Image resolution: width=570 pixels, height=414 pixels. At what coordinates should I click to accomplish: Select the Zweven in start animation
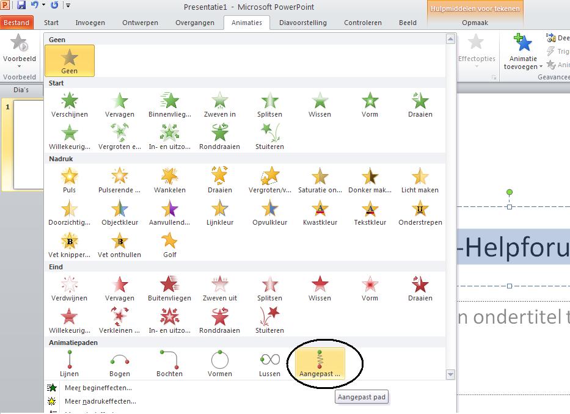click(219, 104)
